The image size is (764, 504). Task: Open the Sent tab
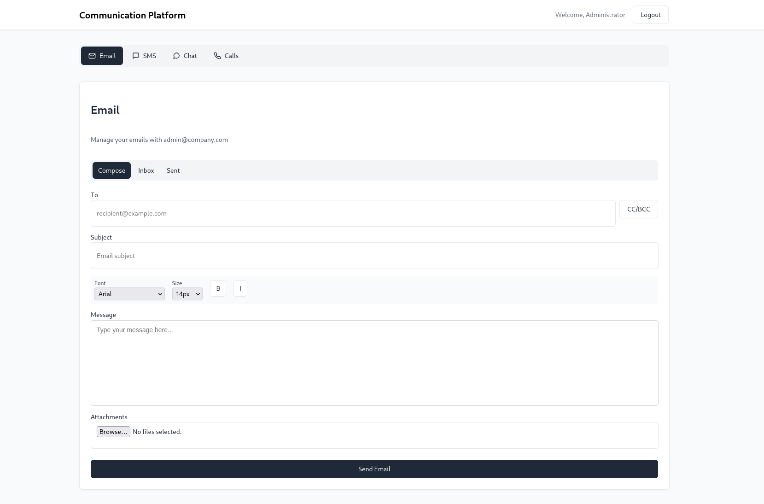(173, 170)
